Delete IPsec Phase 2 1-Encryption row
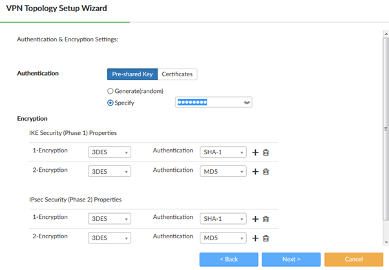Viewport: 389px width, 270px height. [x=266, y=219]
